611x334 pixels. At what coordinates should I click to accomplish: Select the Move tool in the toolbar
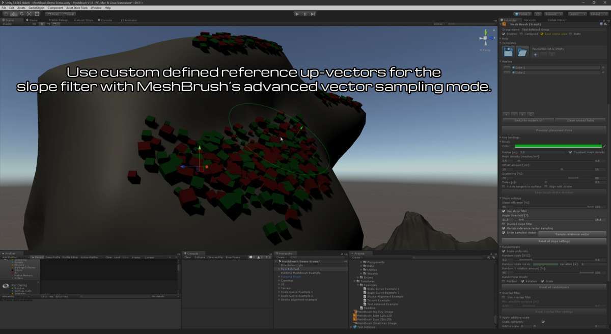pyautogui.click(x=14, y=14)
